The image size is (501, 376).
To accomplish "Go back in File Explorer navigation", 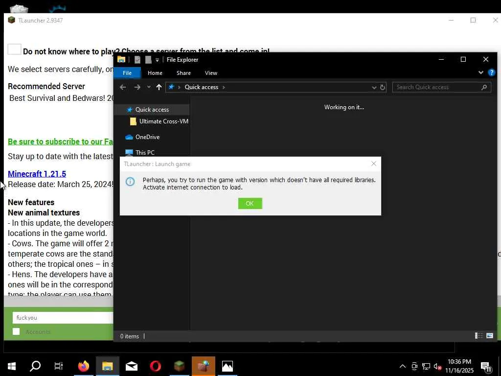I will click(x=123, y=87).
